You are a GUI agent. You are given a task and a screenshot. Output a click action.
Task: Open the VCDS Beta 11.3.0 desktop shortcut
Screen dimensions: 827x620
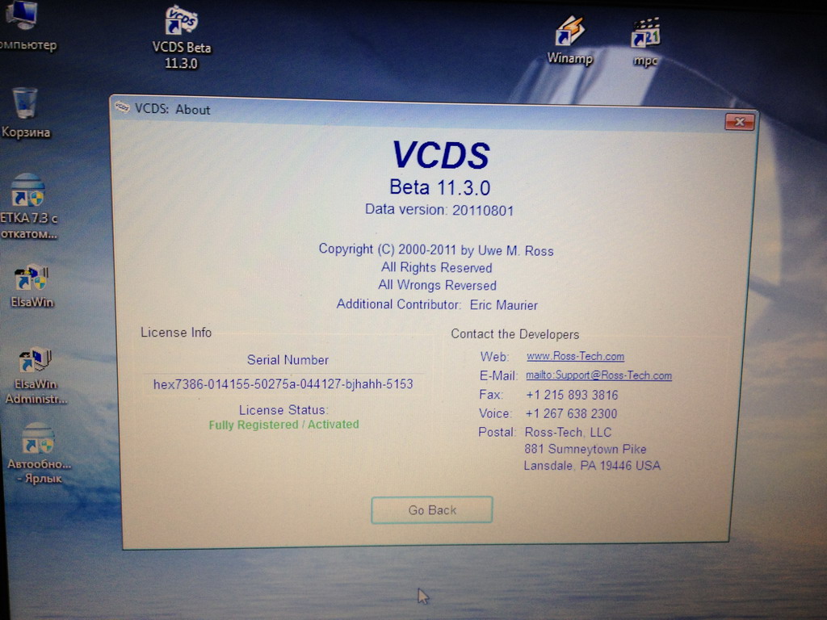coord(181,24)
